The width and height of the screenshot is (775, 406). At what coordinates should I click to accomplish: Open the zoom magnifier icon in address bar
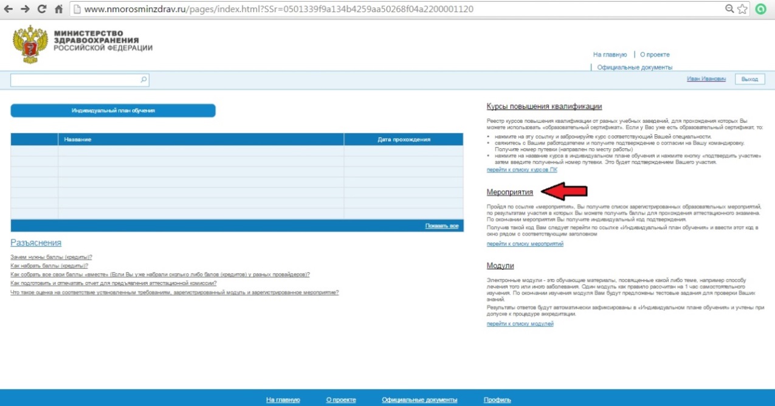click(729, 9)
